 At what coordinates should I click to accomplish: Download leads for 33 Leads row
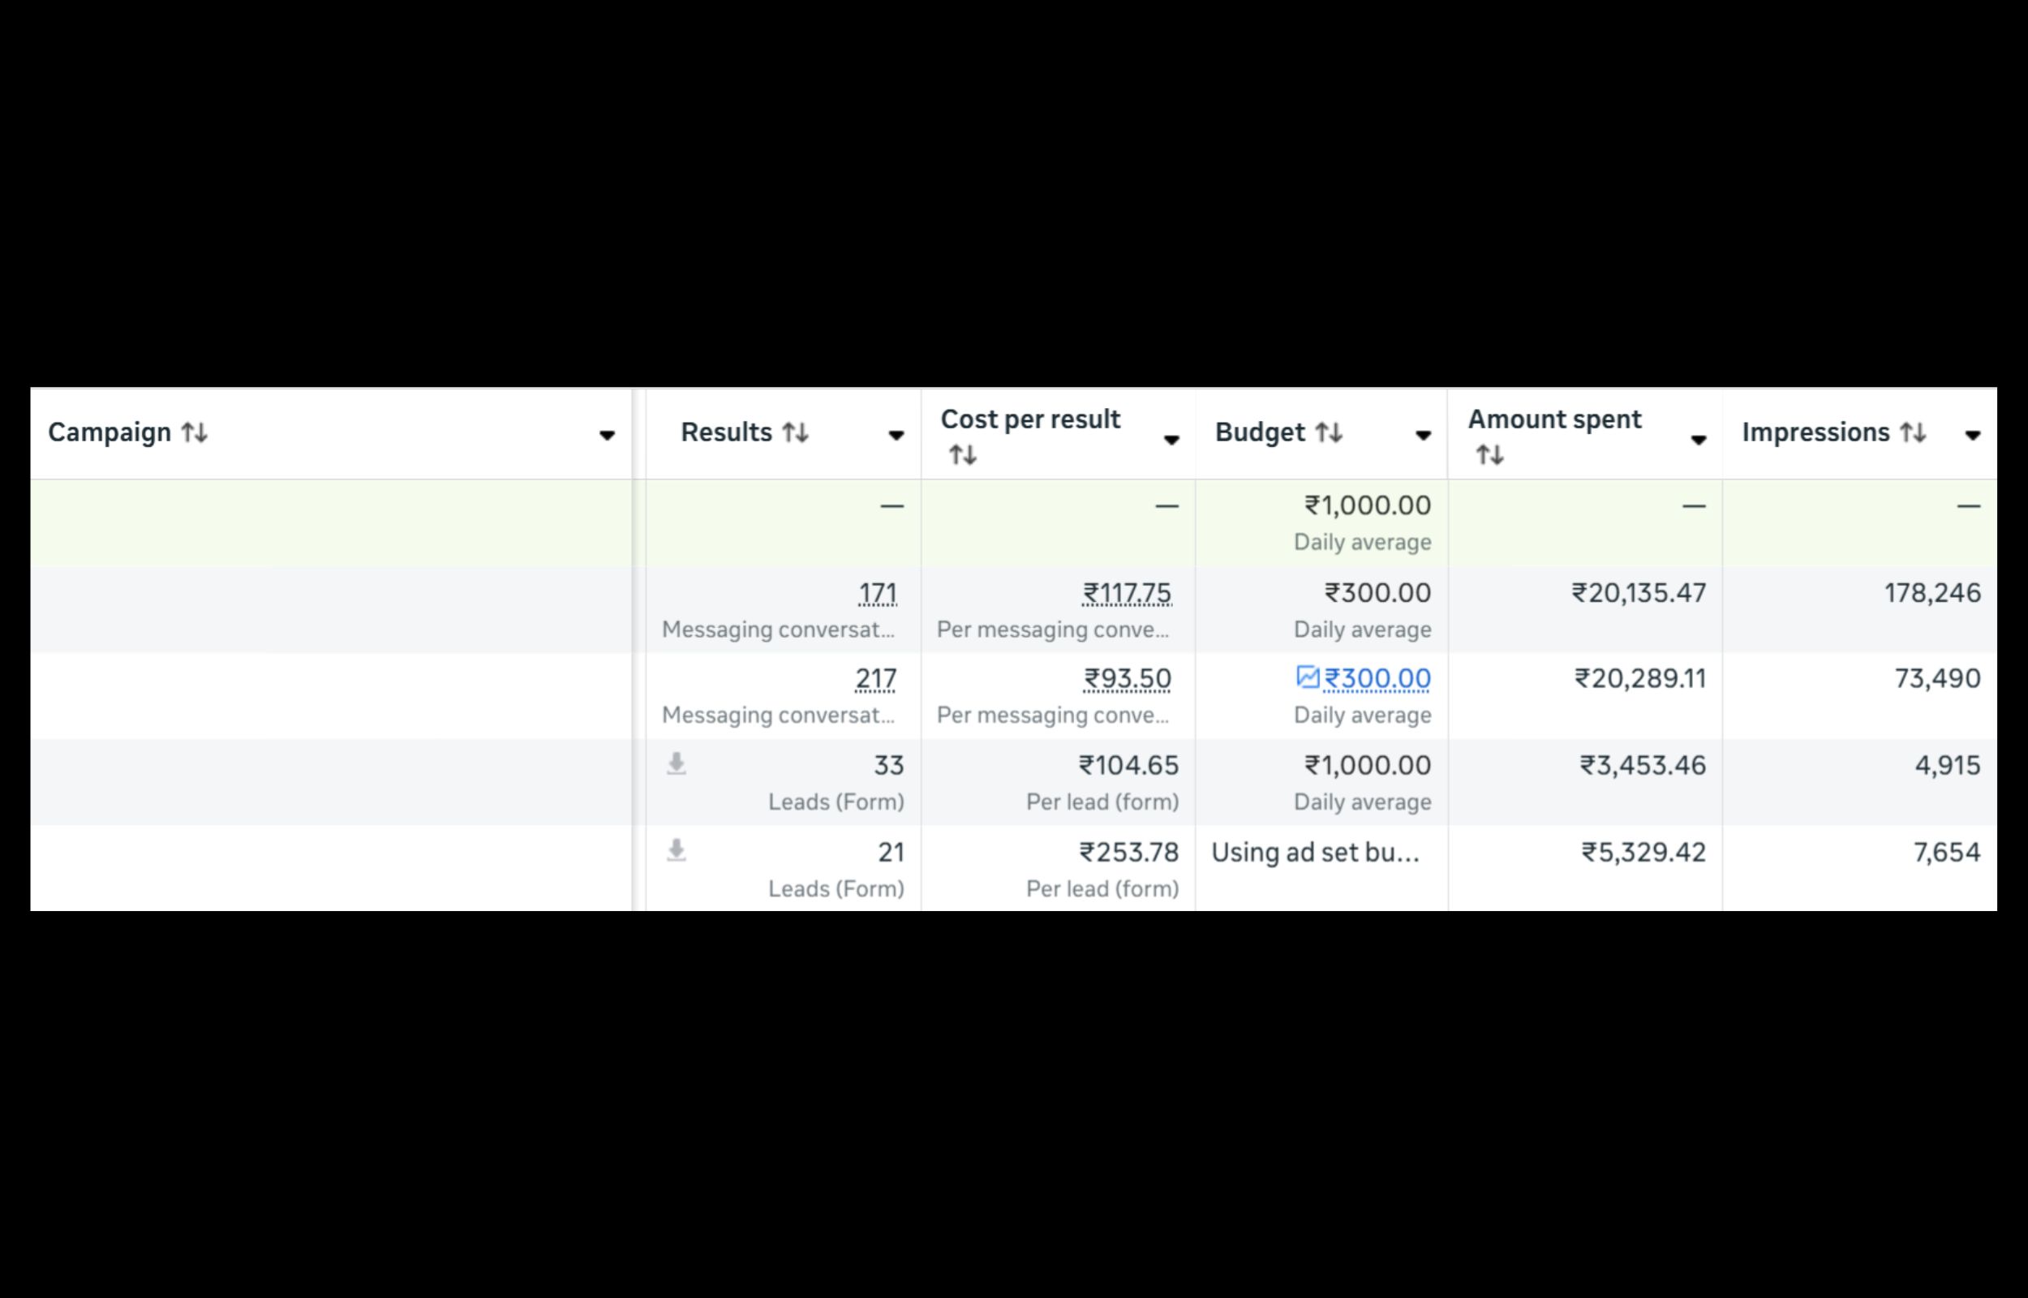point(676,764)
